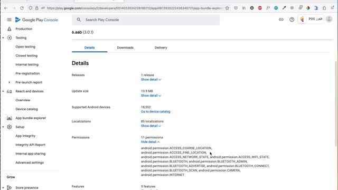Collapse the Setup section arrow
The height and width of the screenshot is (190, 338).
[x=3, y=127]
